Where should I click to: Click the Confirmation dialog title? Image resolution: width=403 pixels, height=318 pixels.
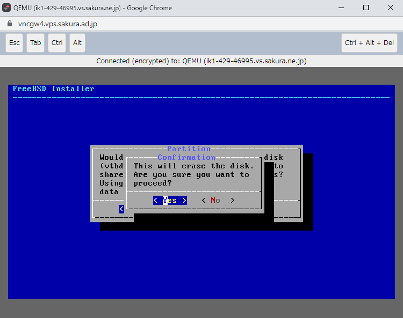click(x=186, y=158)
